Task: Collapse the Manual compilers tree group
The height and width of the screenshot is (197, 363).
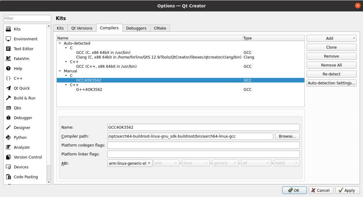Action: pos(60,71)
